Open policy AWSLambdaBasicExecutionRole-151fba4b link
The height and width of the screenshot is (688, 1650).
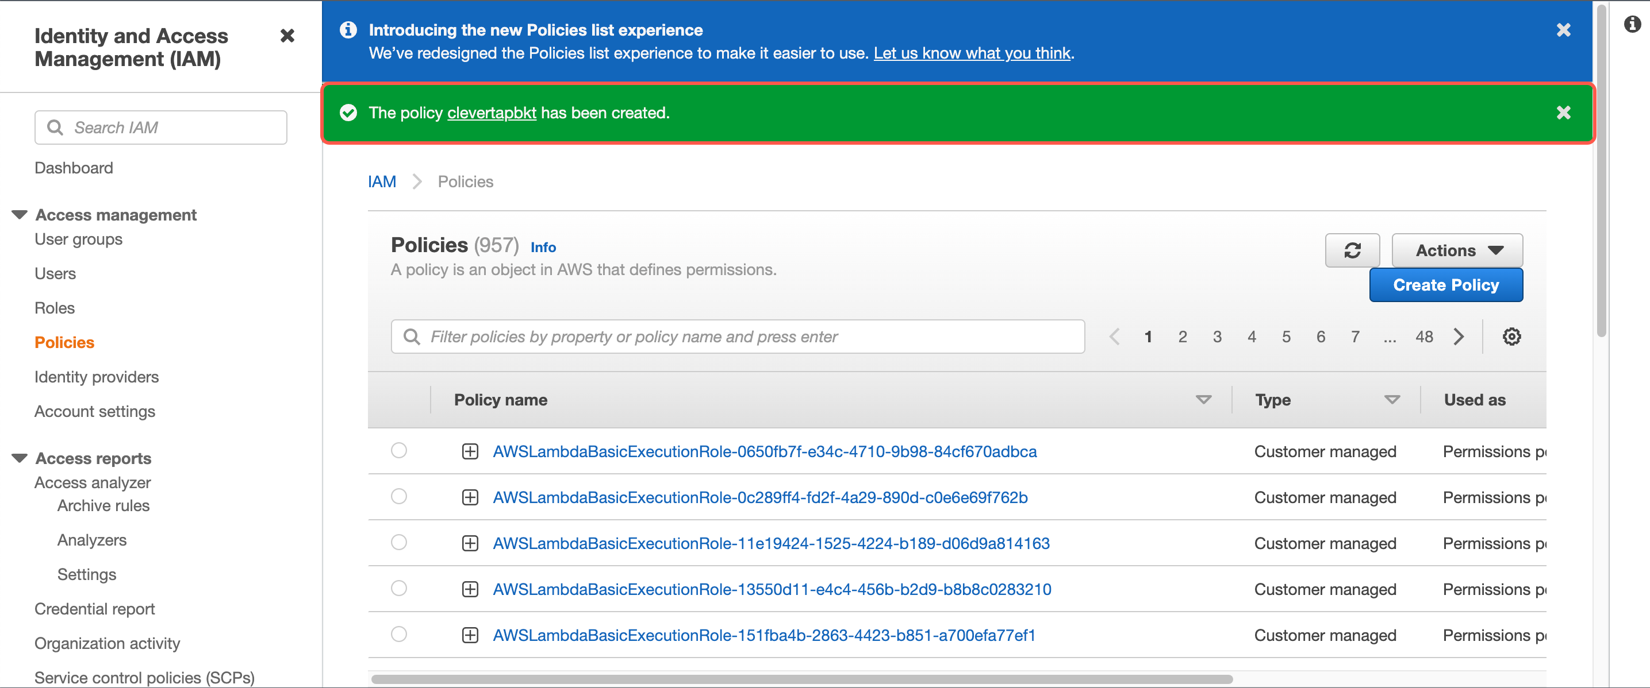764,635
